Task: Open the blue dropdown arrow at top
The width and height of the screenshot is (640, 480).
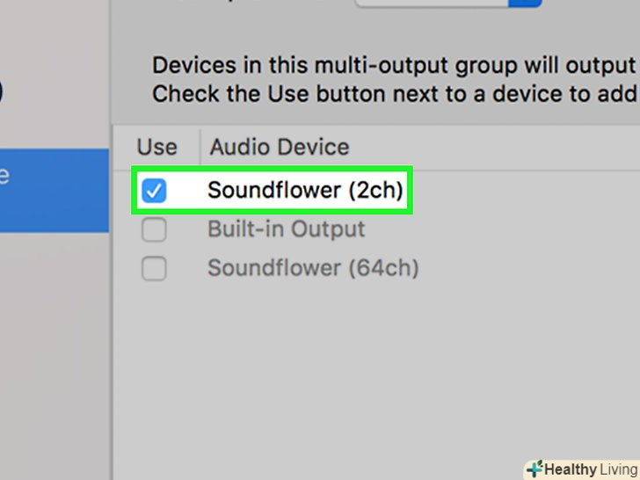Action: (526, 3)
